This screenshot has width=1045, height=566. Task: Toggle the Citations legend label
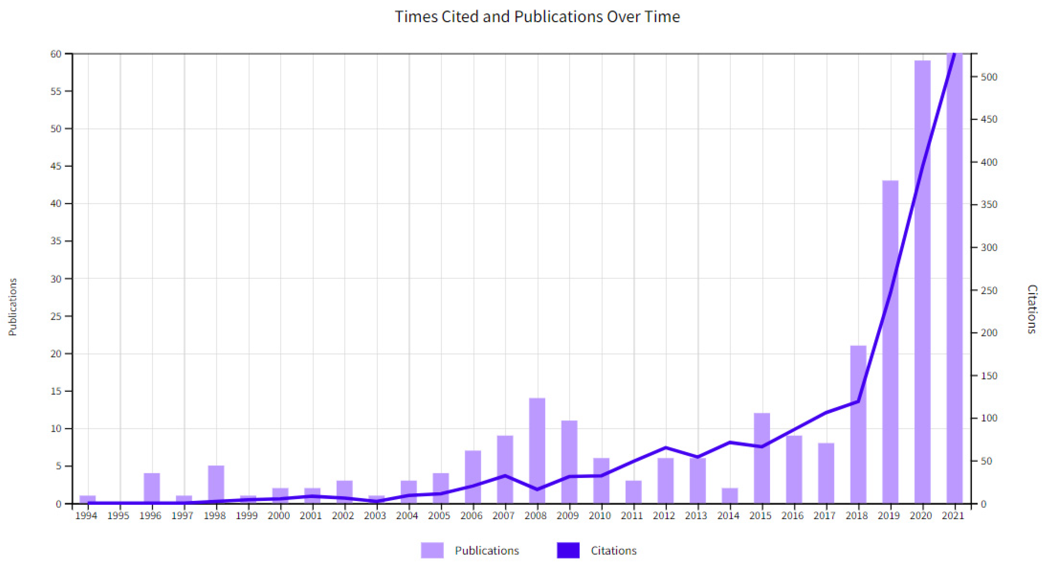click(613, 551)
